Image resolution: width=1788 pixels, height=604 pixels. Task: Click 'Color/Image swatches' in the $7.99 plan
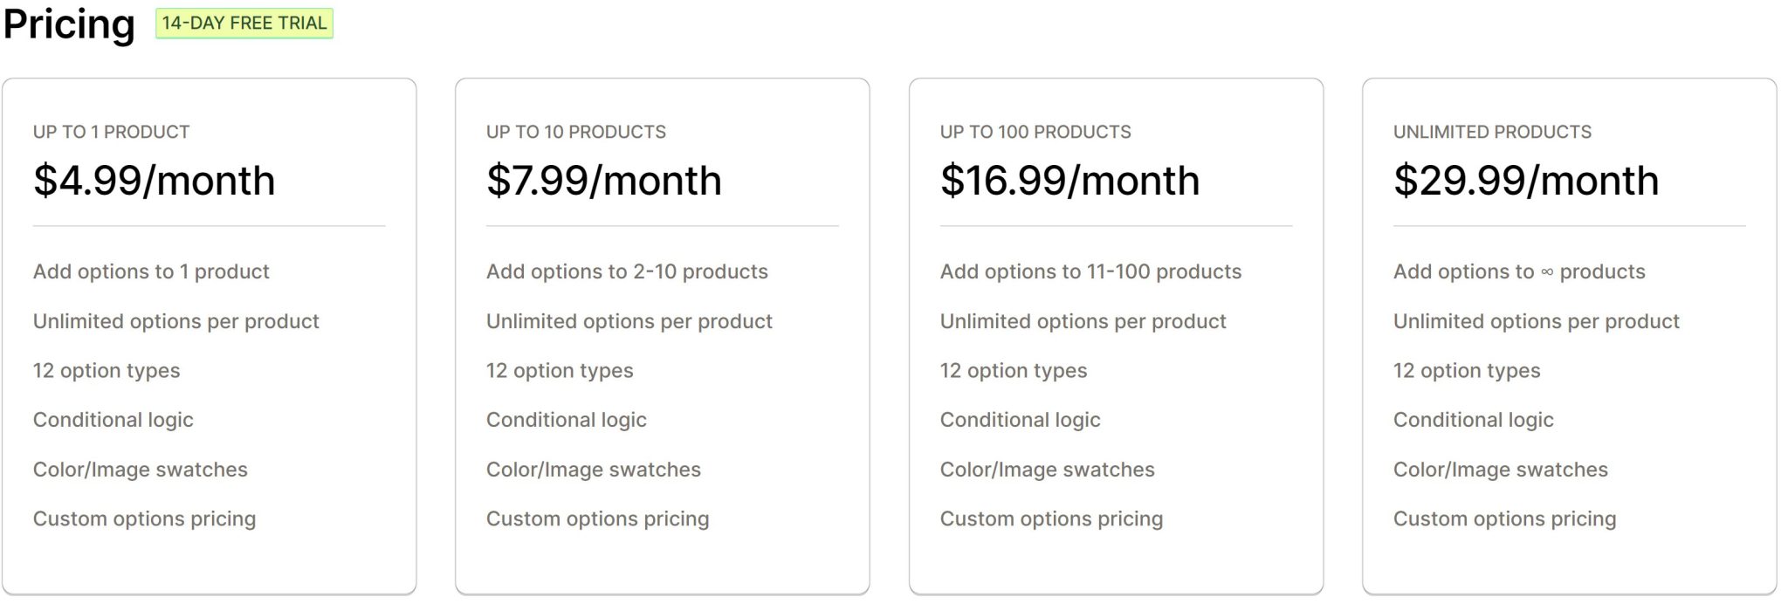click(594, 470)
